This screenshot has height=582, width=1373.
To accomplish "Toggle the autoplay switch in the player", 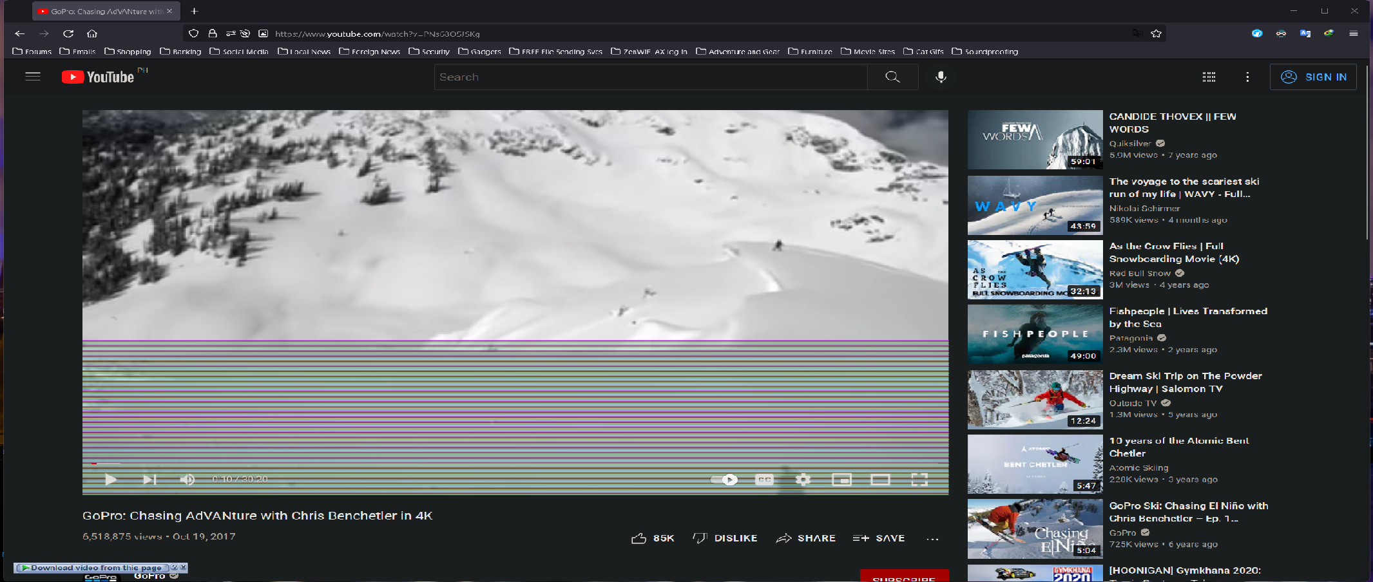I will (x=724, y=480).
